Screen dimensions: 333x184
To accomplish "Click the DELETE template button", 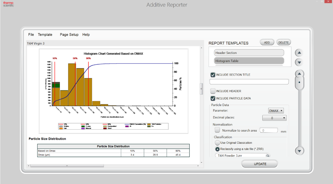I will [284, 43].
